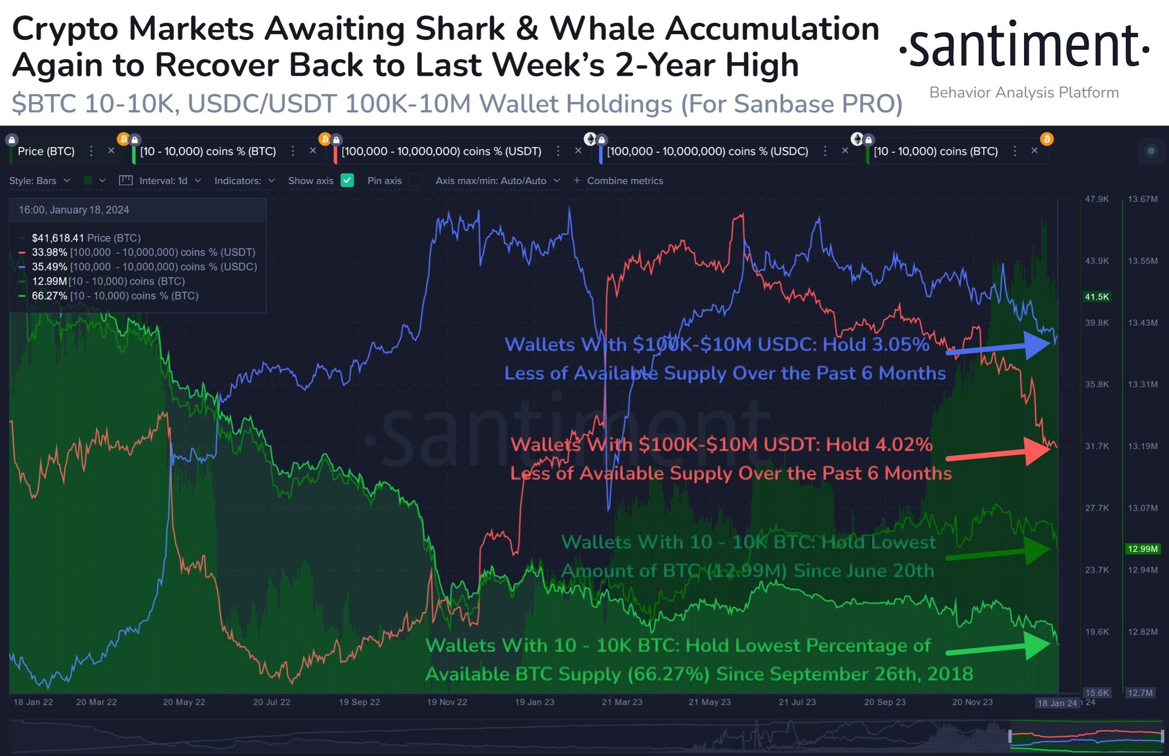Click the lock icon above Price (BTC)
The height and width of the screenshot is (756, 1169).
pyautogui.click(x=12, y=140)
